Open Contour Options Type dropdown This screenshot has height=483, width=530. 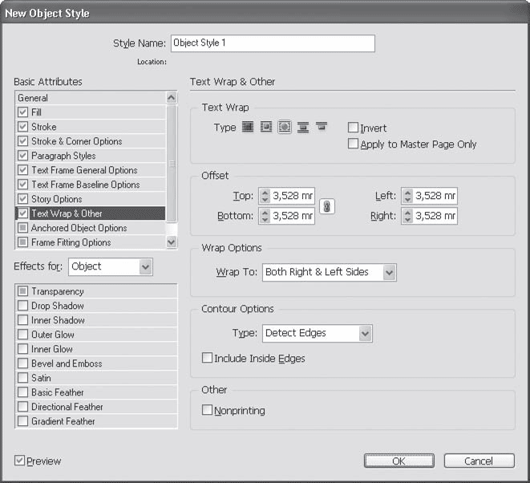coord(318,333)
